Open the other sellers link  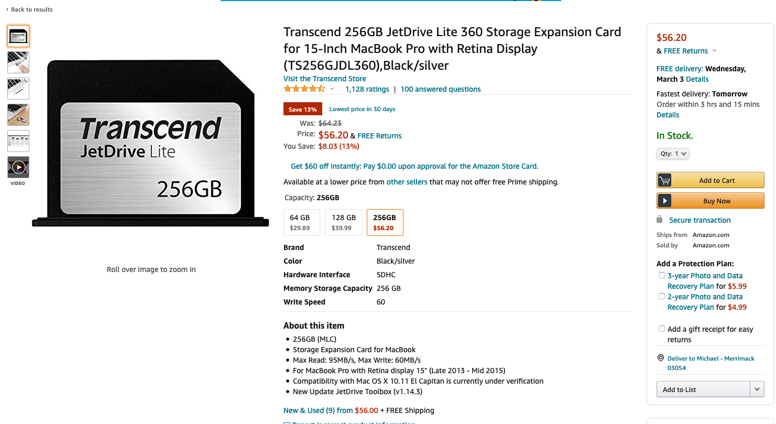(407, 182)
